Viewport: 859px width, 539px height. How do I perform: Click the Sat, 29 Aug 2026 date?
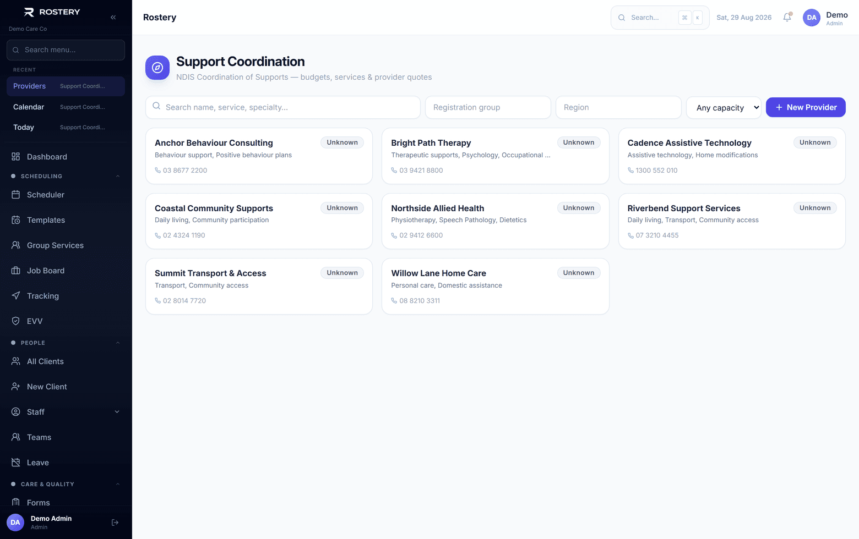(744, 18)
